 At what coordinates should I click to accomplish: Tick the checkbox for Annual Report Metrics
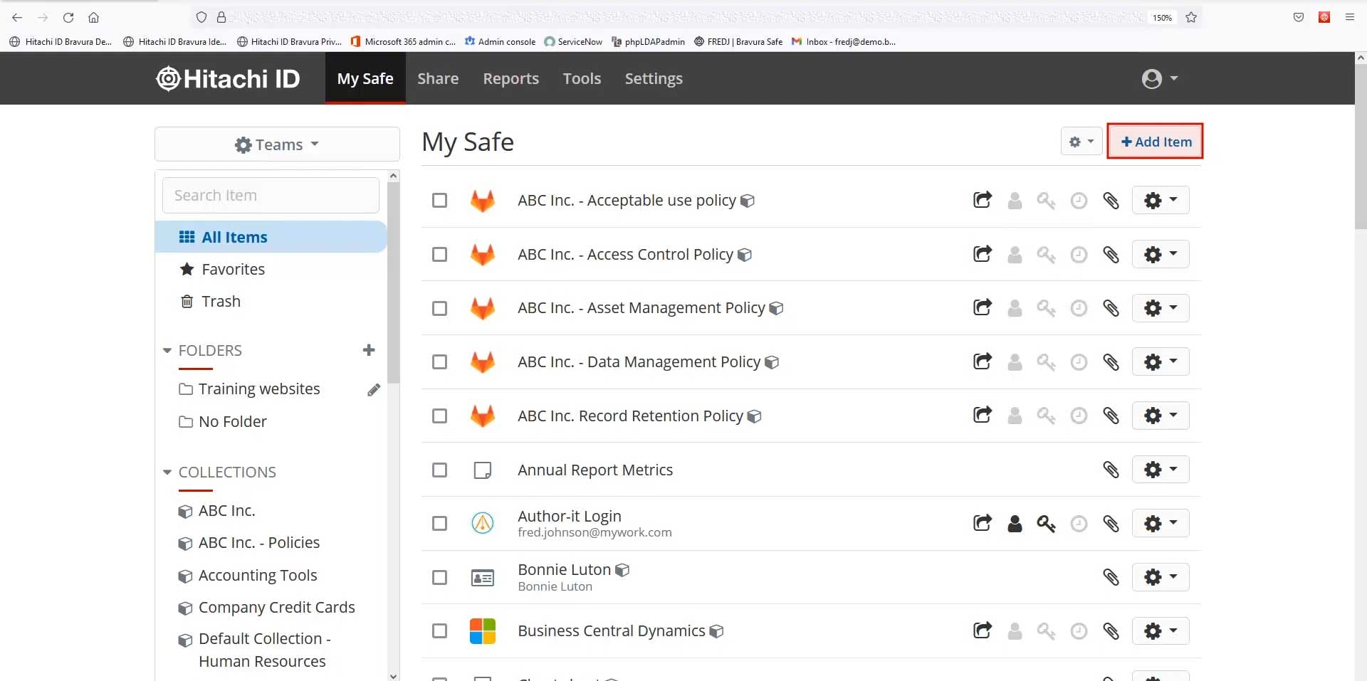439,470
